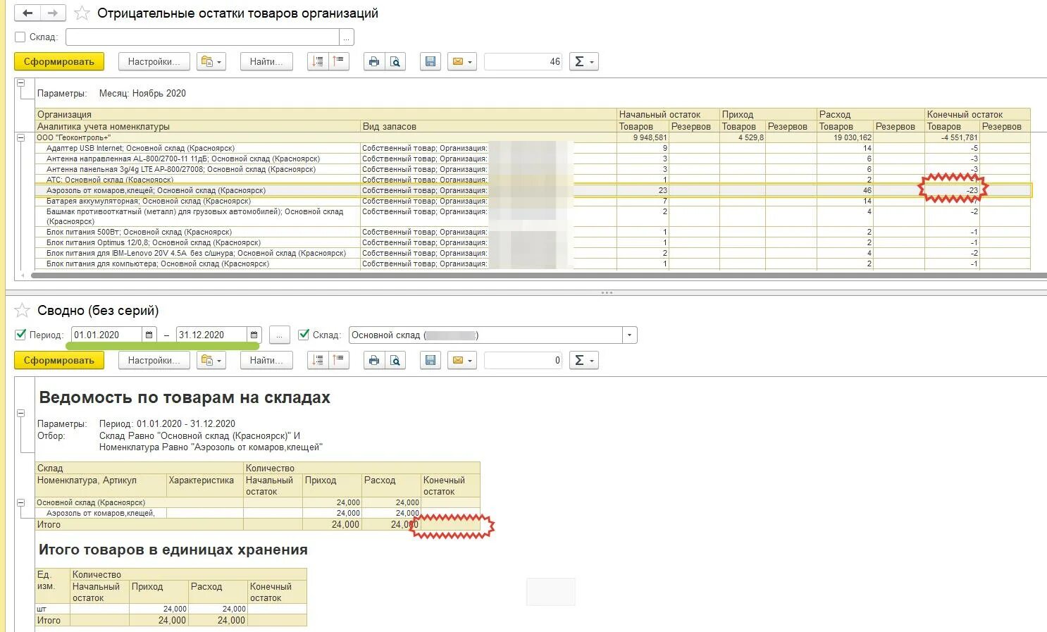The width and height of the screenshot is (1047, 632).
Task: Open report variants menu in top toolbar
Action: [211, 61]
